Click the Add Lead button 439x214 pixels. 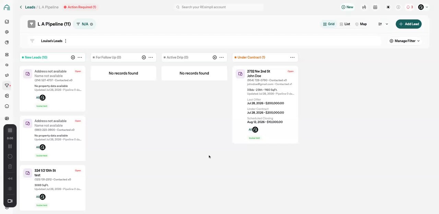(408, 24)
